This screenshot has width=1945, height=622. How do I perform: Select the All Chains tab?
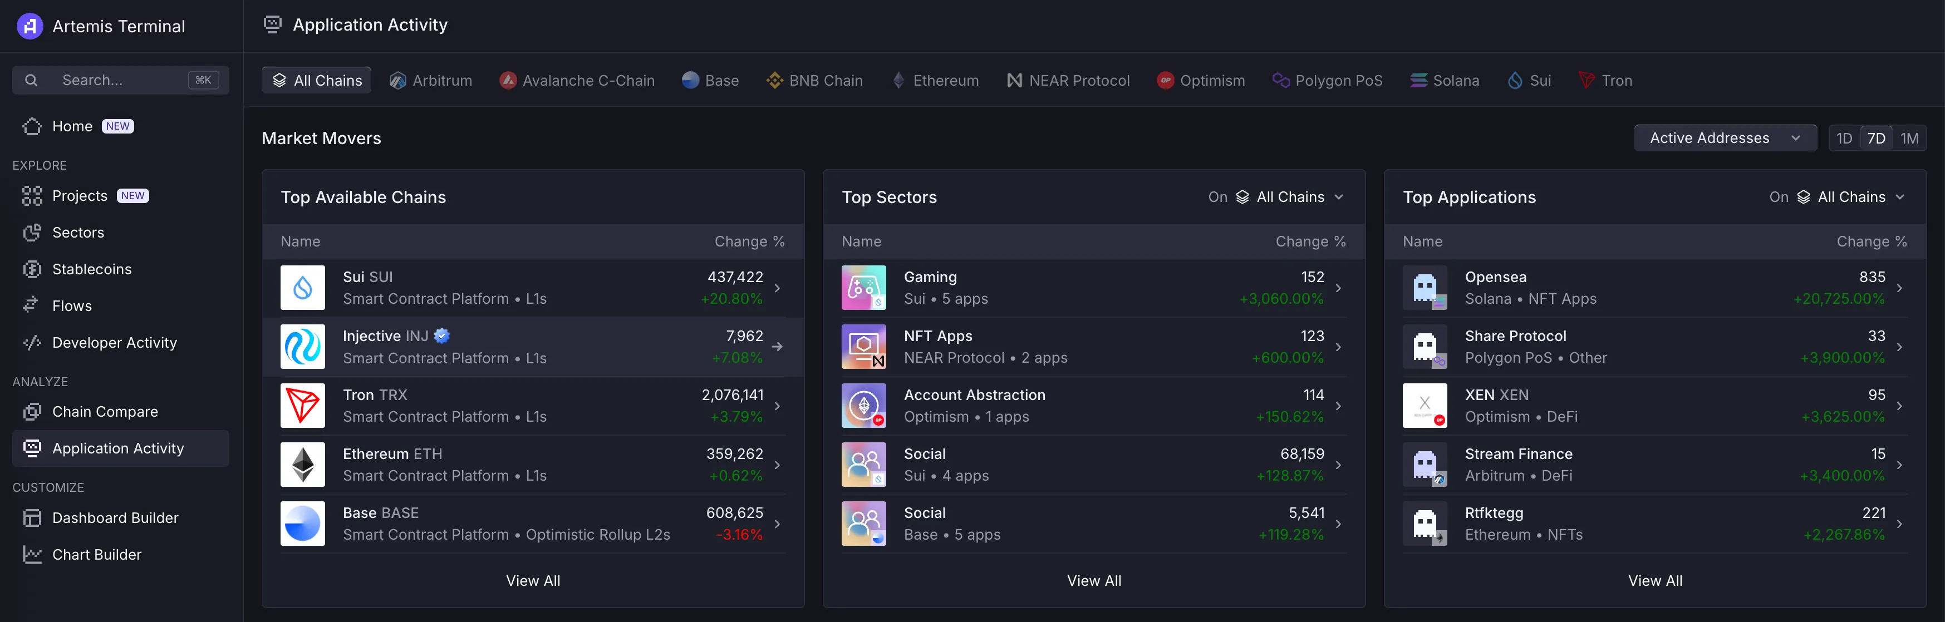click(x=316, y=80)
